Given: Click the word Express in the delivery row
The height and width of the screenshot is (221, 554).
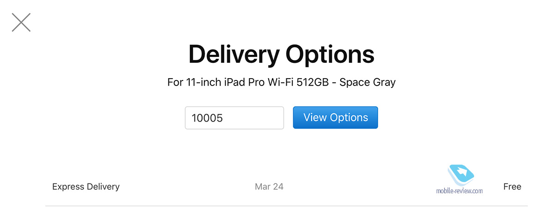Looking at the screenshot, I should point(68,187).
